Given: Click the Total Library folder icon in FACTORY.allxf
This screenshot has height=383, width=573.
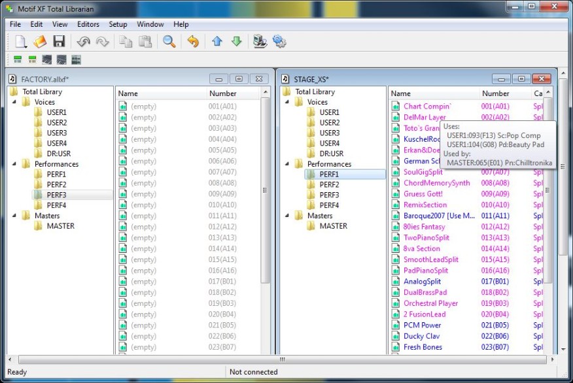Looking at the screenshot, I should [x=14, y=92].
